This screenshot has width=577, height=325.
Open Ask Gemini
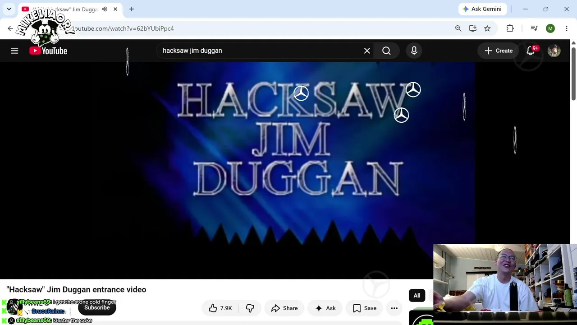point(482,9)
